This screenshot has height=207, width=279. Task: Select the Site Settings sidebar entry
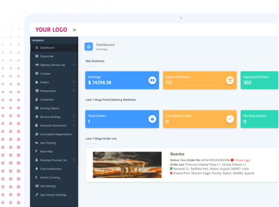(x=54, y=186)
